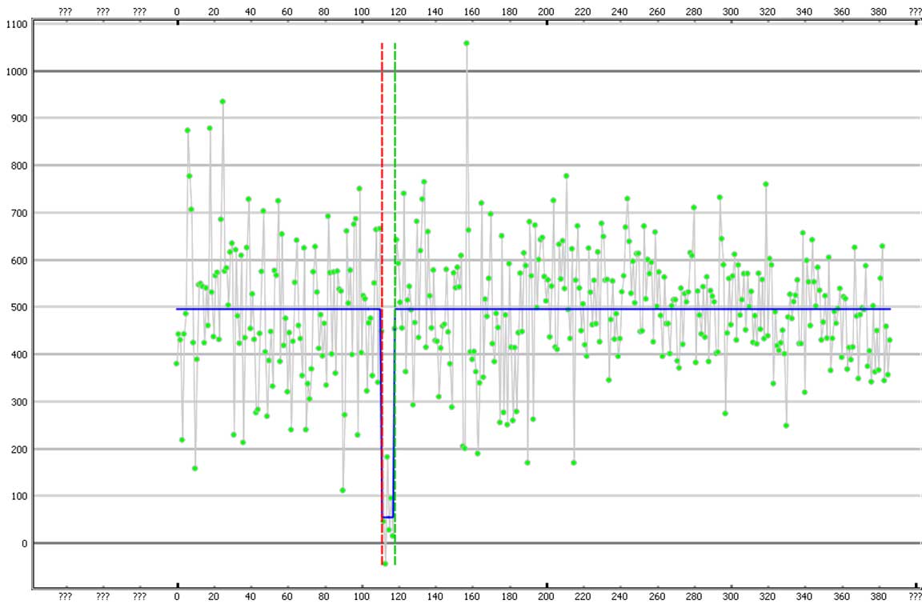The height and width of the screenshot is (608, 922).
Task: Click the 900 label on the y-axis
Action: pyautogui.click(x=19, y=118)
